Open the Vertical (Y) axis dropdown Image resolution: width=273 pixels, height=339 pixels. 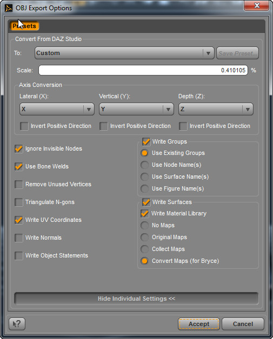coord(136,109)
